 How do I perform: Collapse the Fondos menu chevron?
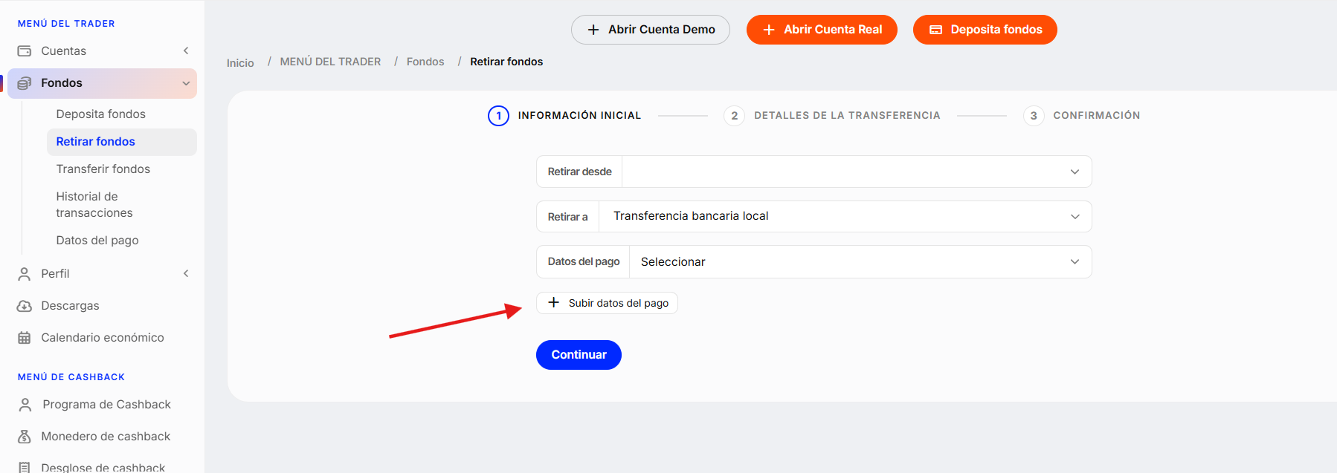186,83
